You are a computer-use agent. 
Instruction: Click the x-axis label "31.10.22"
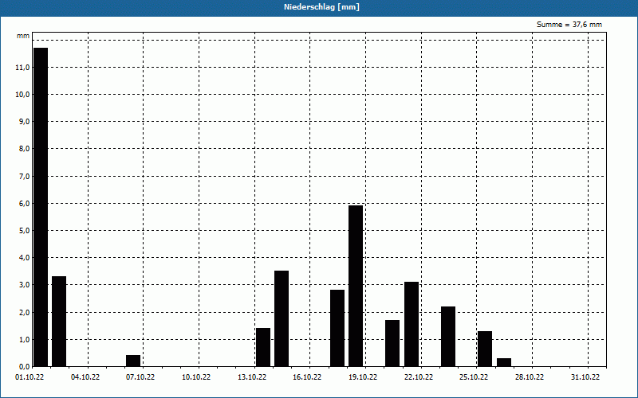[585, 377]
